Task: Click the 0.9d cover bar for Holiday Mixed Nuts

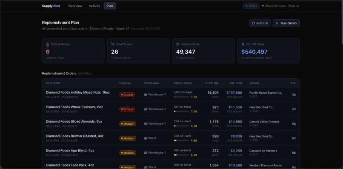Action: point(181,97)
